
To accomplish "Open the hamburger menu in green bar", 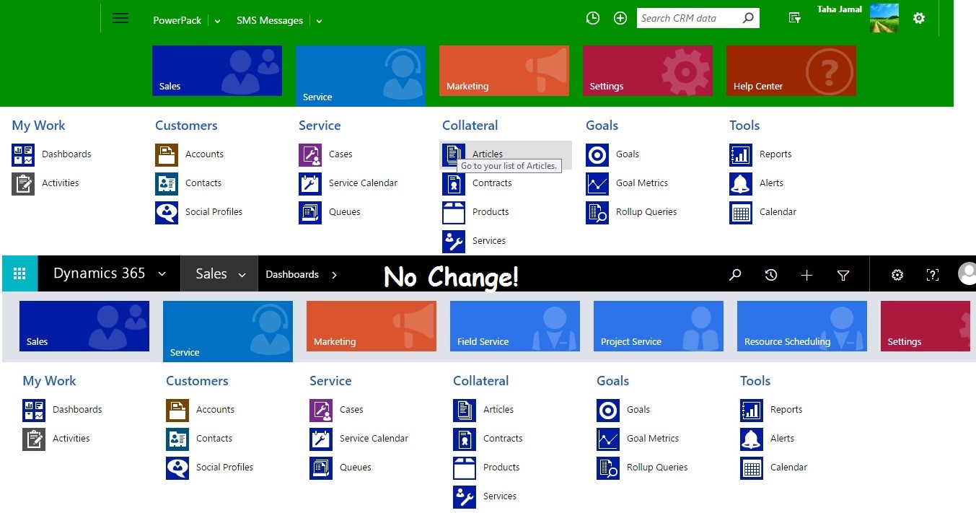I will click(120, 19).
